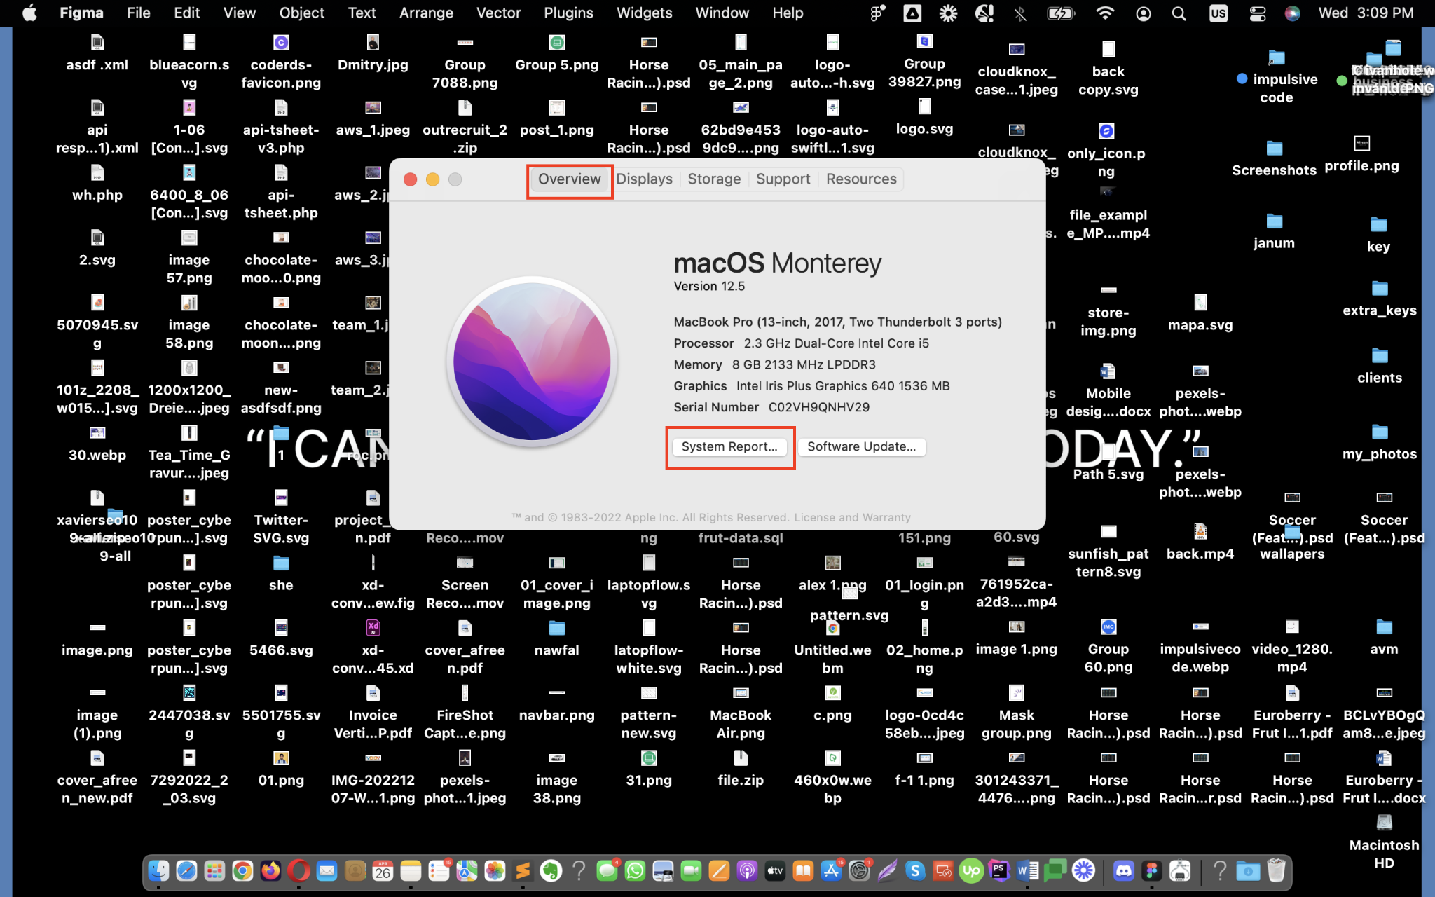Open the Vector menu in Figma
The height and width of the screenshot is (897, 1435).
(498, 13)
